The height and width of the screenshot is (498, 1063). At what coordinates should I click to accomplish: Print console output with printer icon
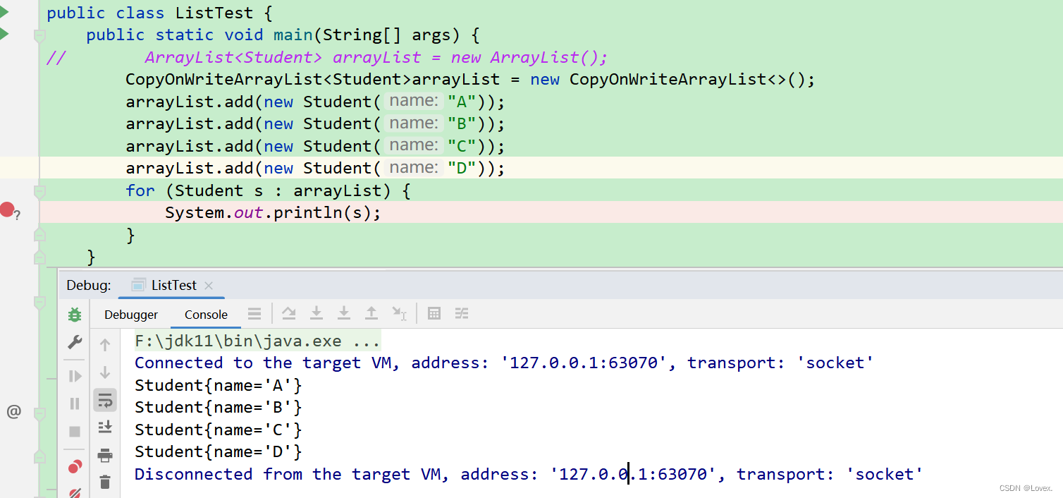tap(105, 455)
